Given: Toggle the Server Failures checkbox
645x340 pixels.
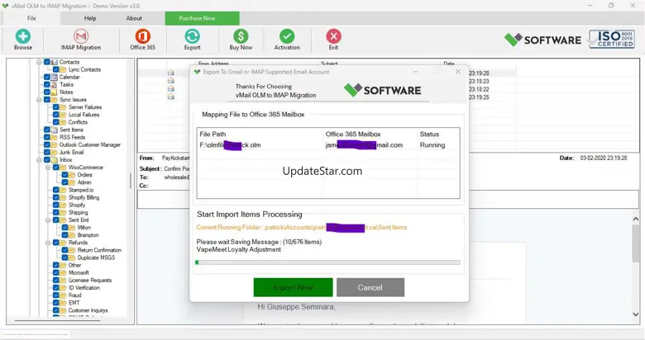Looking at the screenshot, I should point(56,107).
